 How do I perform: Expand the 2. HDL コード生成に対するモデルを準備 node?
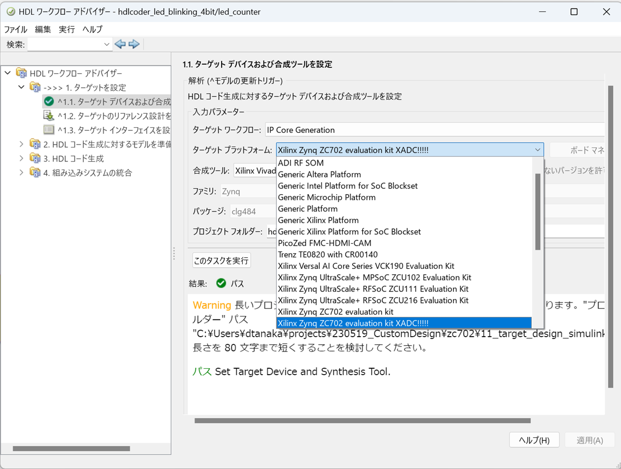21,144
